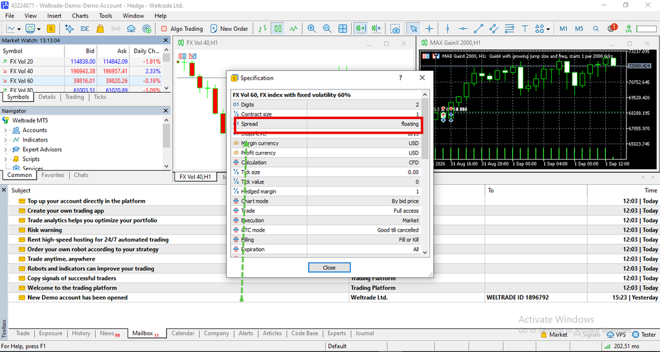Click the New Order button
The width and height of the screenshot is (660, 352).
coord(229,28)
